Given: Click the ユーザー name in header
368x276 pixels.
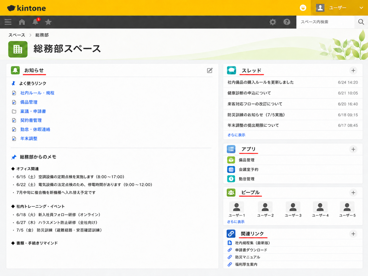Looking at the screenshot, I should tap(338, 8).
